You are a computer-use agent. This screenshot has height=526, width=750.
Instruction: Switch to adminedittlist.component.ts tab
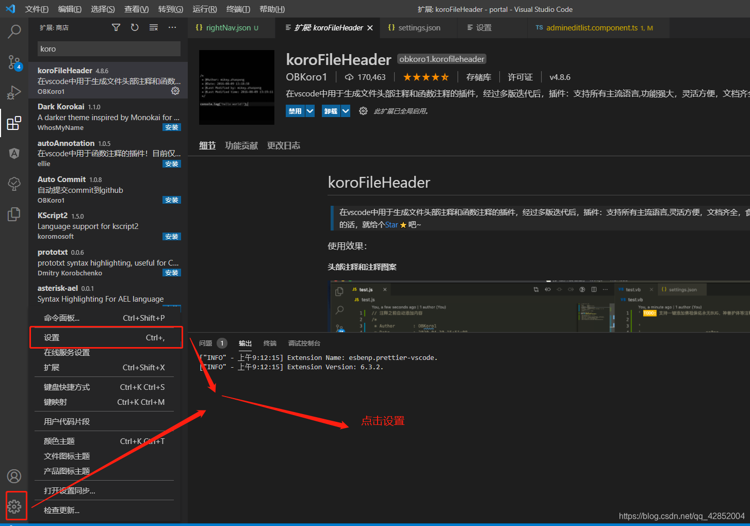[x=598, y=28]
